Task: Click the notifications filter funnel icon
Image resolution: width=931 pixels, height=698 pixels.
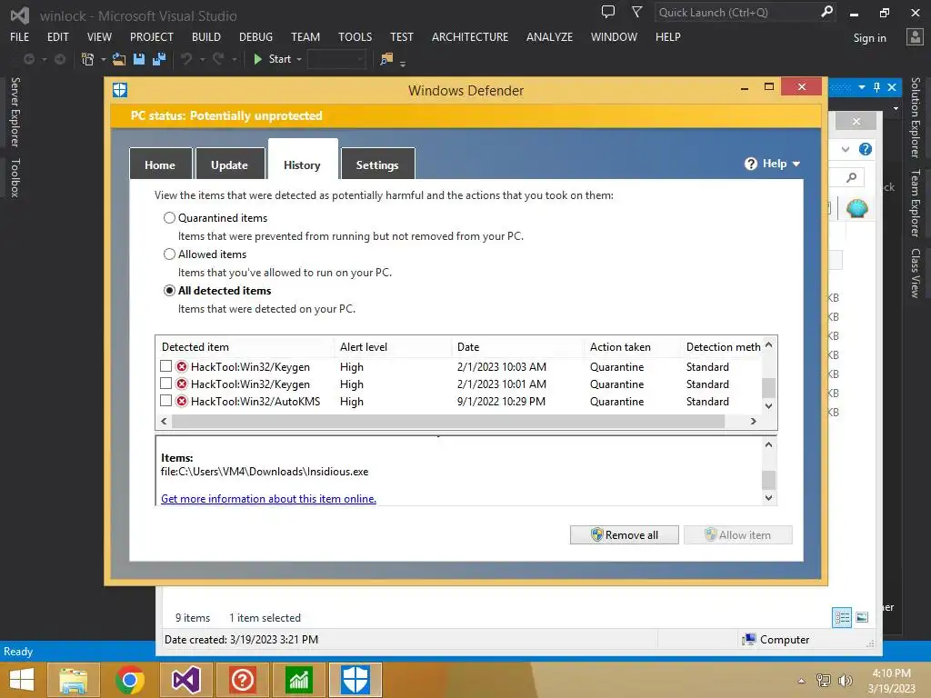Action: click(x=636, y=12)
